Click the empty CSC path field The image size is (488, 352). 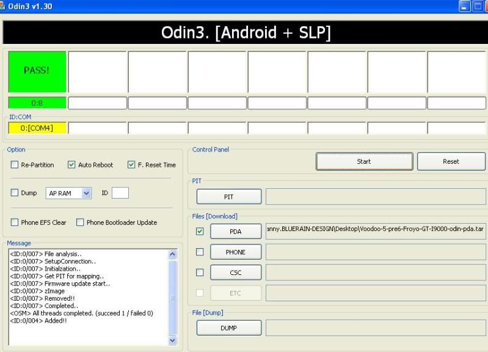click(376, 273)
